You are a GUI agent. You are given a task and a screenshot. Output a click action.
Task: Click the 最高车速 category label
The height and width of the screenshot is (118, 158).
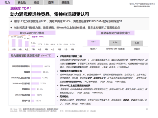point(26,101)
